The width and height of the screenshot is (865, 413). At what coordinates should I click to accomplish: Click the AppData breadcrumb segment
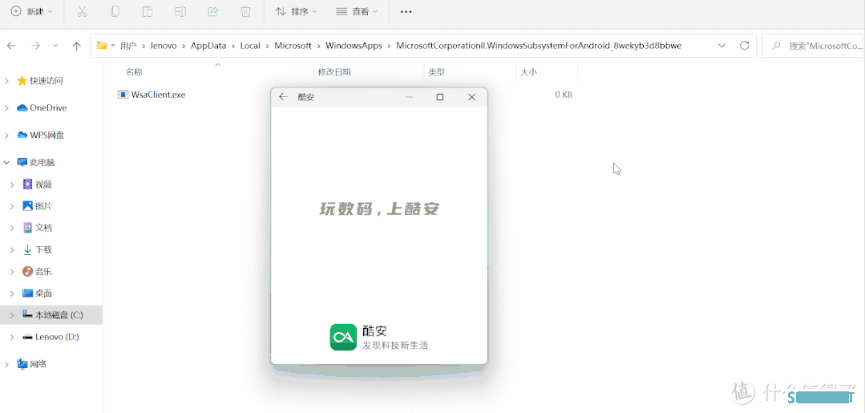208,46
